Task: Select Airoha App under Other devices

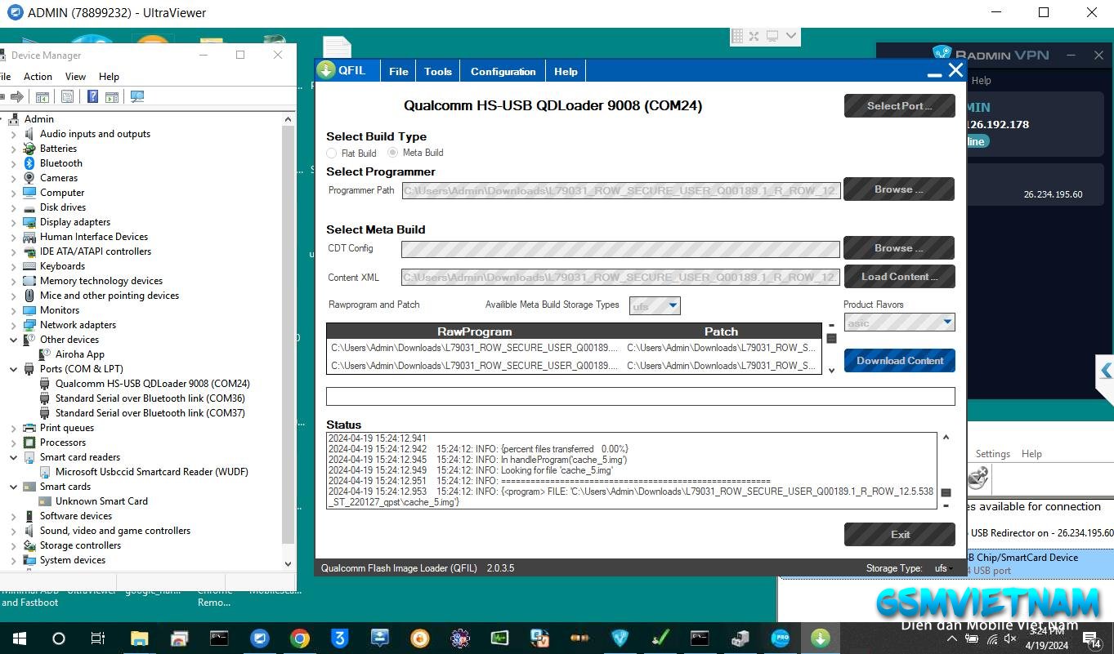Action: [79, 354]
